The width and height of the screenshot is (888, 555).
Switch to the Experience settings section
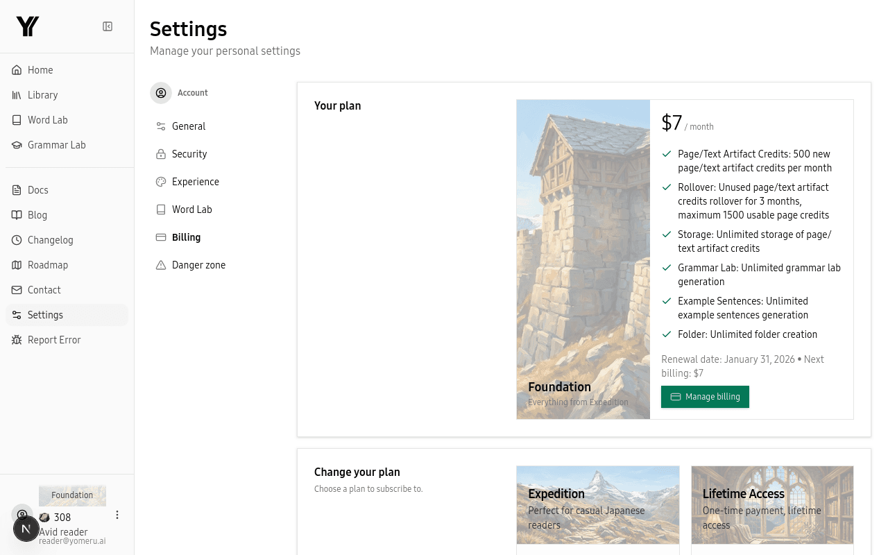195,182
